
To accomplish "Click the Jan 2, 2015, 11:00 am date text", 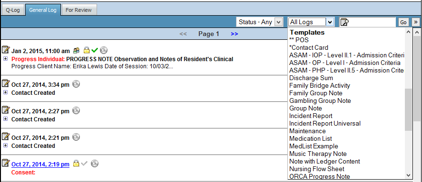I will point(40,51).
